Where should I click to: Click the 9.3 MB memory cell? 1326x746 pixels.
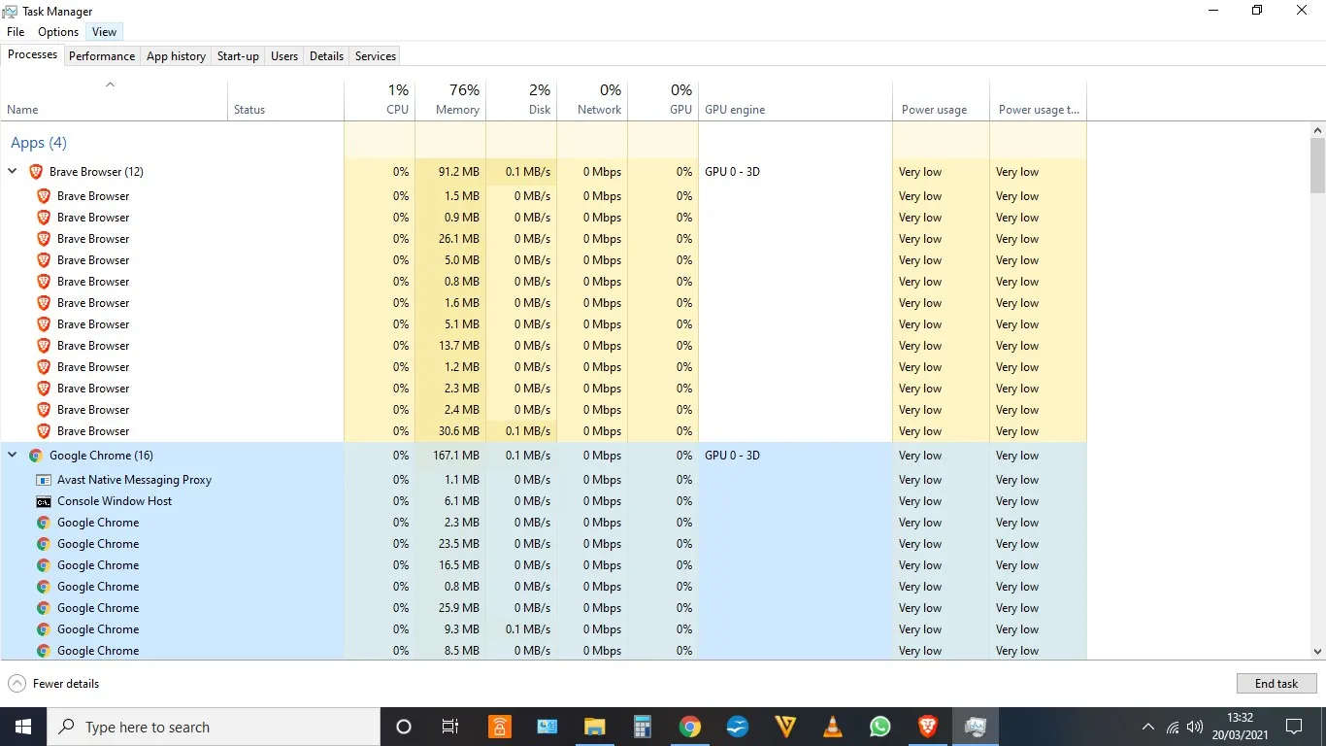point(450,629)
